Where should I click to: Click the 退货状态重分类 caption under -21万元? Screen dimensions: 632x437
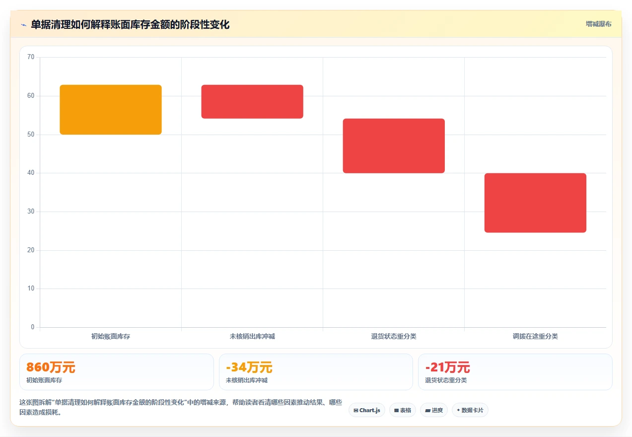click(x=446, y=380)
